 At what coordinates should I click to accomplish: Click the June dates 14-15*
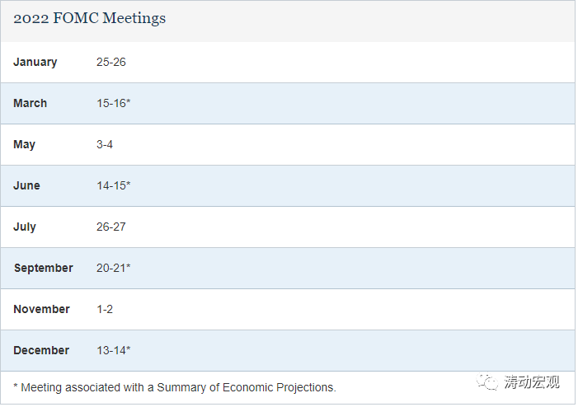click(114, 185)
